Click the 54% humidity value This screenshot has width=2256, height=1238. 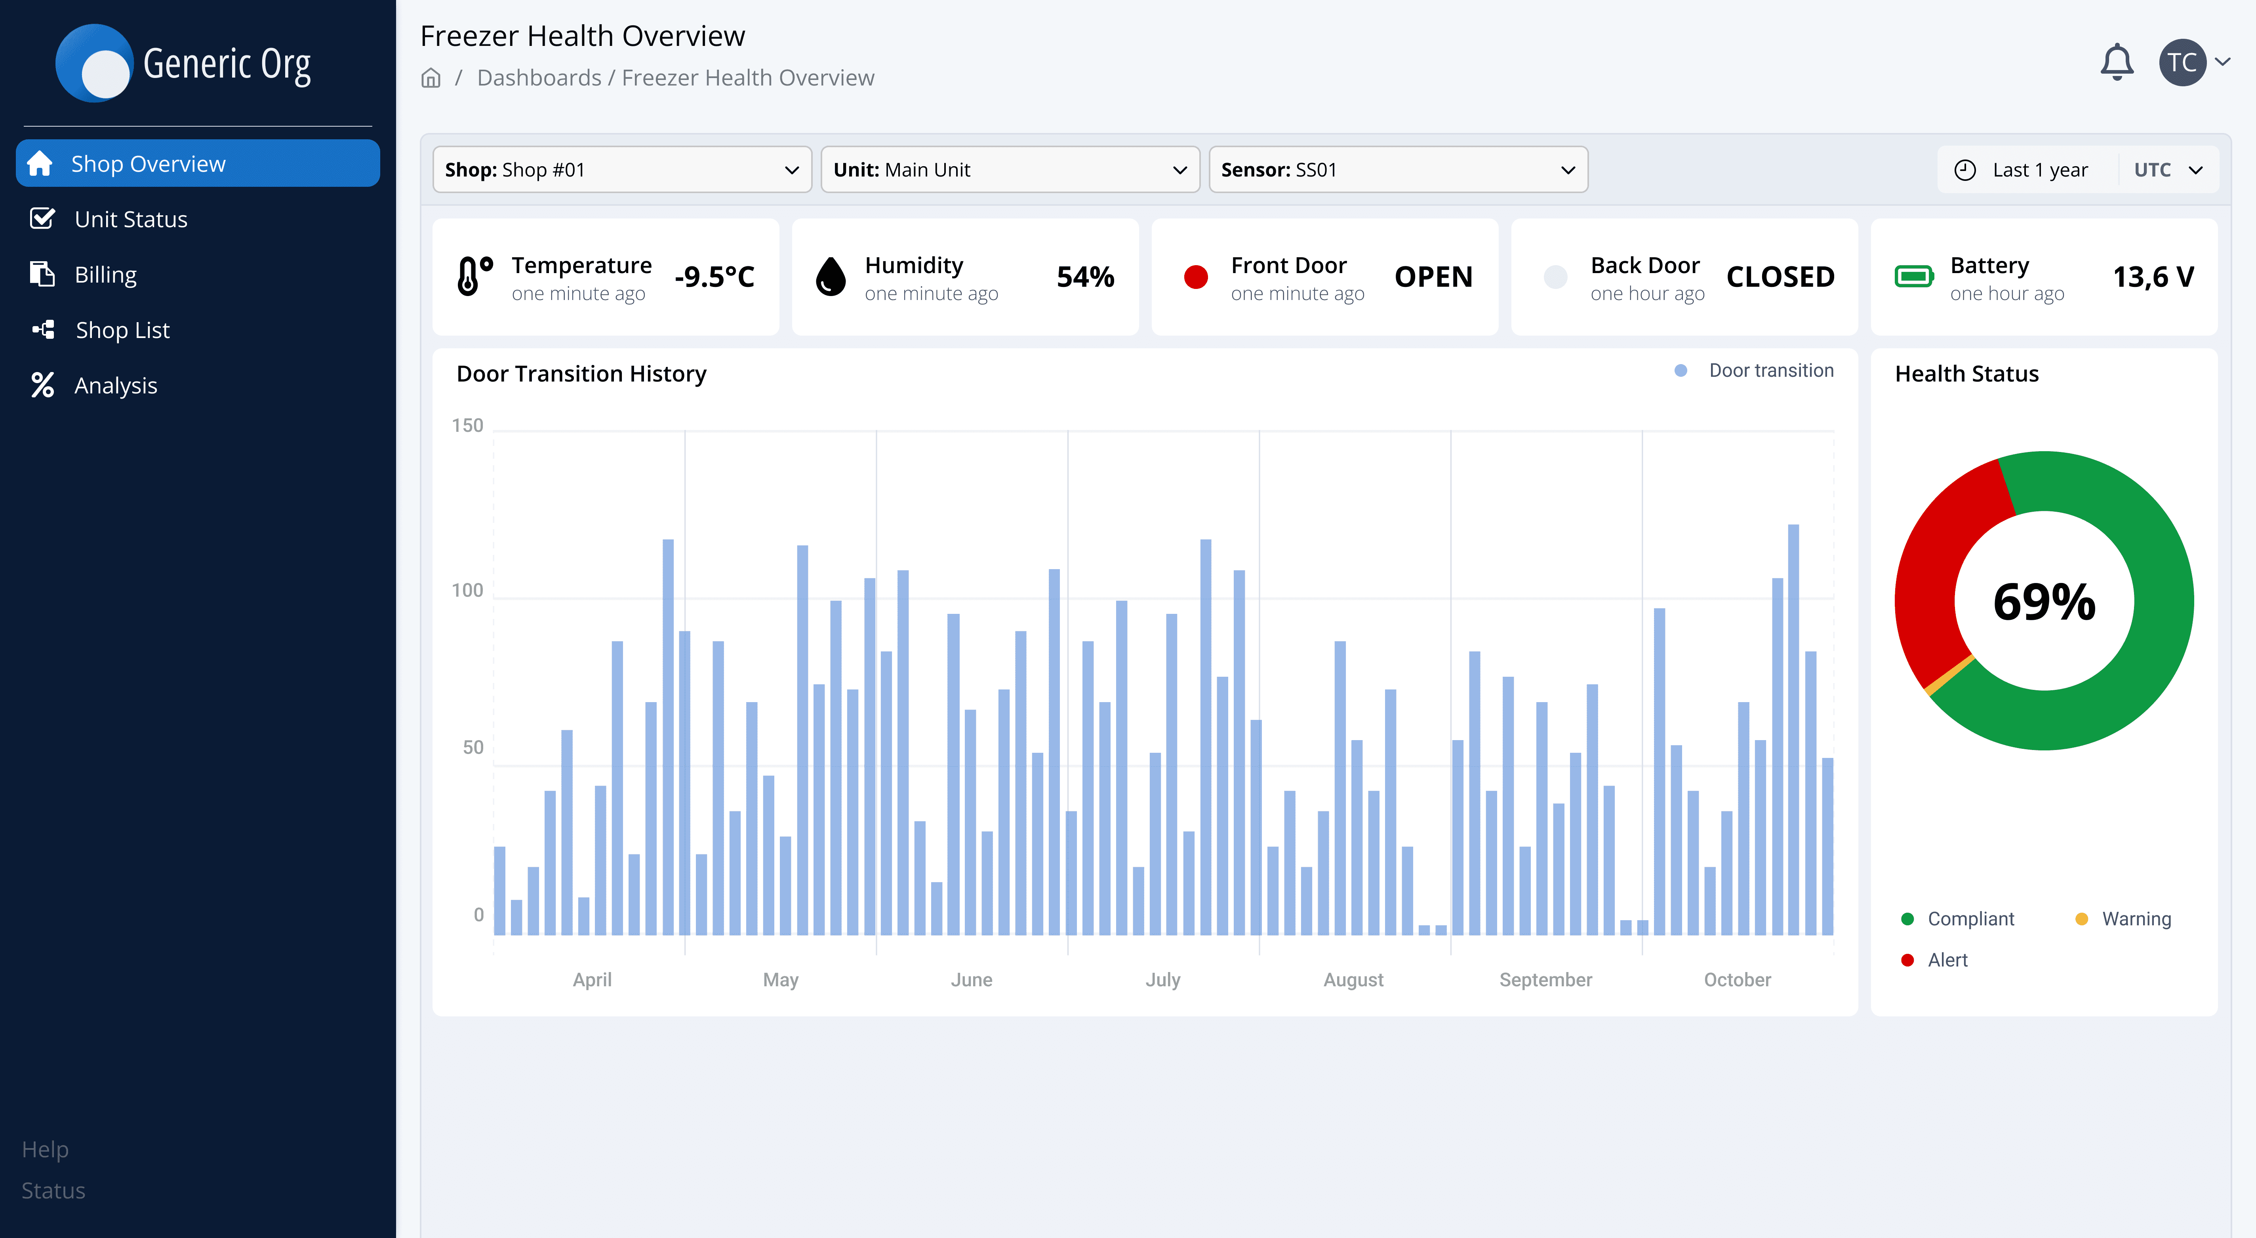click(1085, 277)
